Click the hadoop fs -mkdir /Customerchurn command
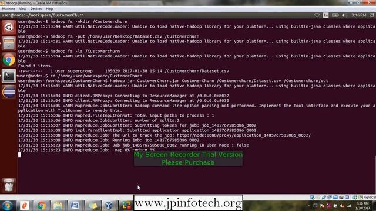 (x=89, y=22)
